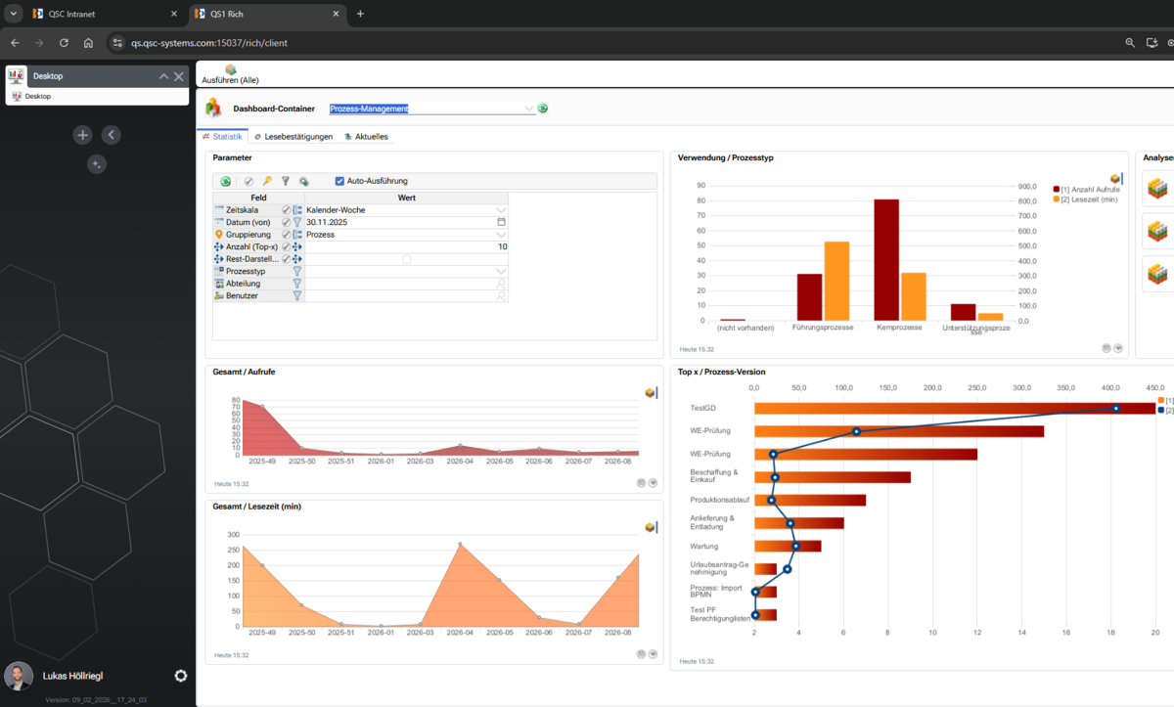
Task: Click the gray checkmark icon in Parameter toolbar
Action: tap(248, 181)
